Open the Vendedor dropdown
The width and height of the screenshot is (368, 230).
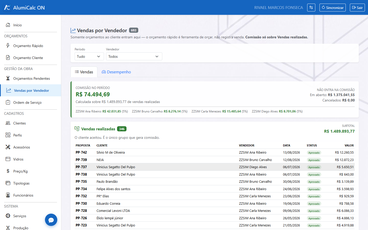134,56
